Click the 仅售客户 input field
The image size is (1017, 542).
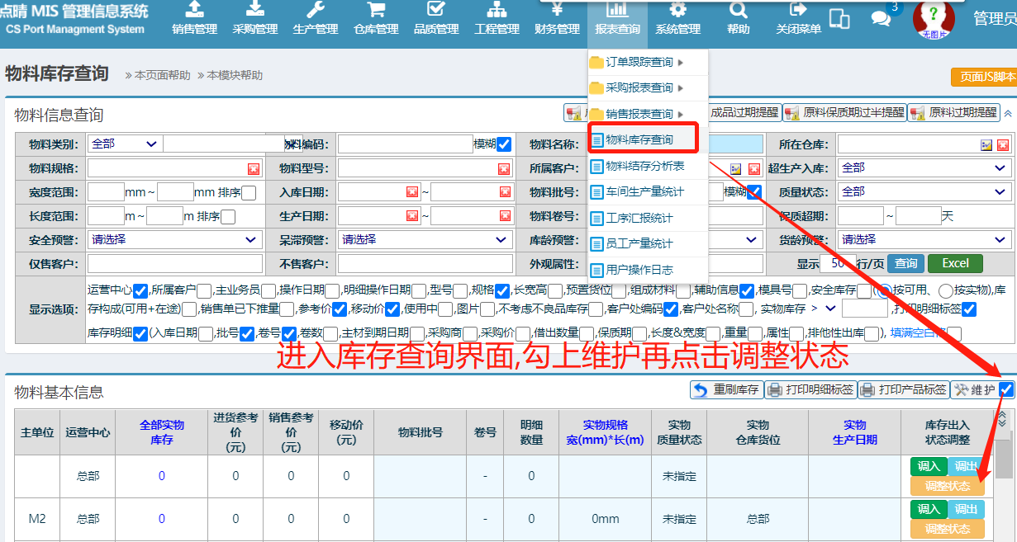click(x=174, y=264)
